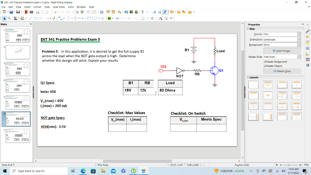Viewport: 311px width, 175px height.
Task: Select the Ellipse drawing tool
Action: tap(41, 18)
